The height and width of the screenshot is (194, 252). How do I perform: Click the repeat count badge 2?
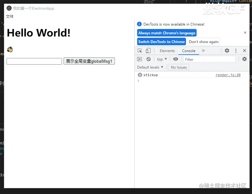pyautogui.click(x=140, y=75)
